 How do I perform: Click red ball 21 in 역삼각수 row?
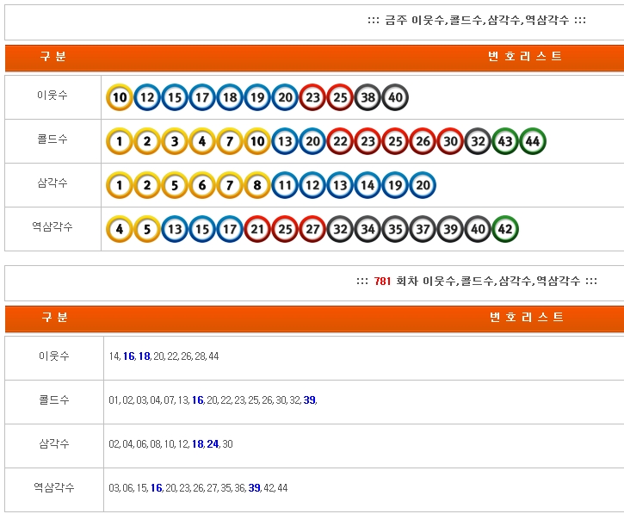point(257,229)
